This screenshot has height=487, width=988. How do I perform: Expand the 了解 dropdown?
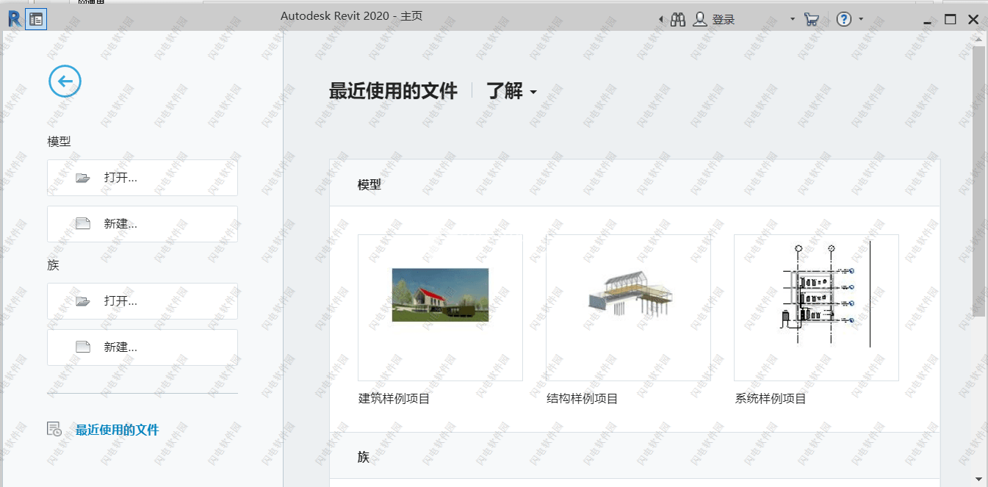(x=511, y=91)
